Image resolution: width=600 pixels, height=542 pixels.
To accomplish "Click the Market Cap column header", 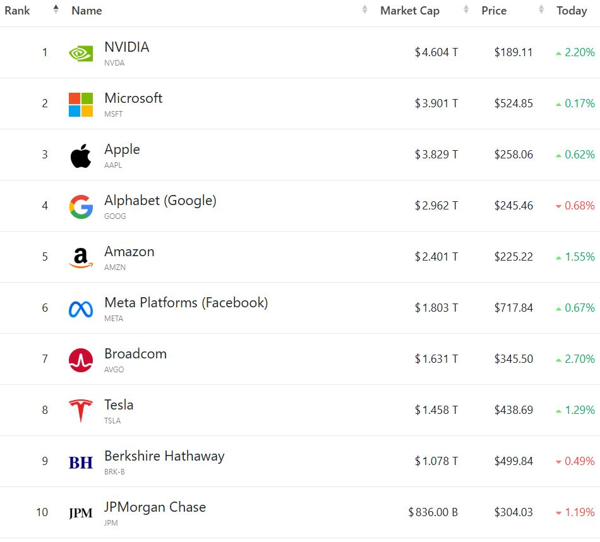I will (x=409, y=11).
